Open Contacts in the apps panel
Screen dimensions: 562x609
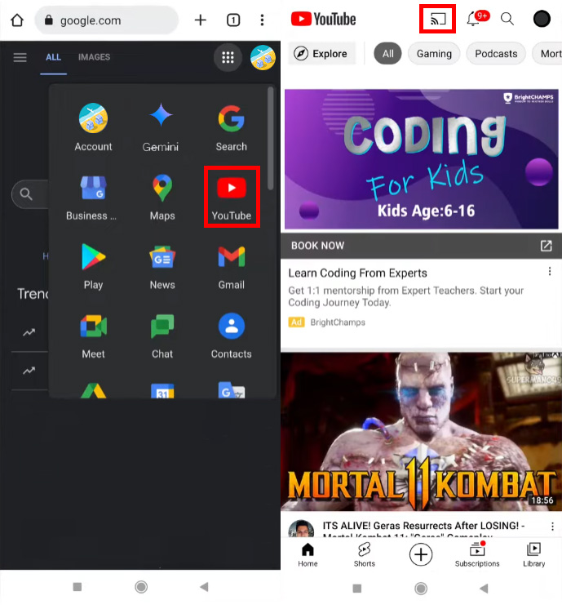232,336
